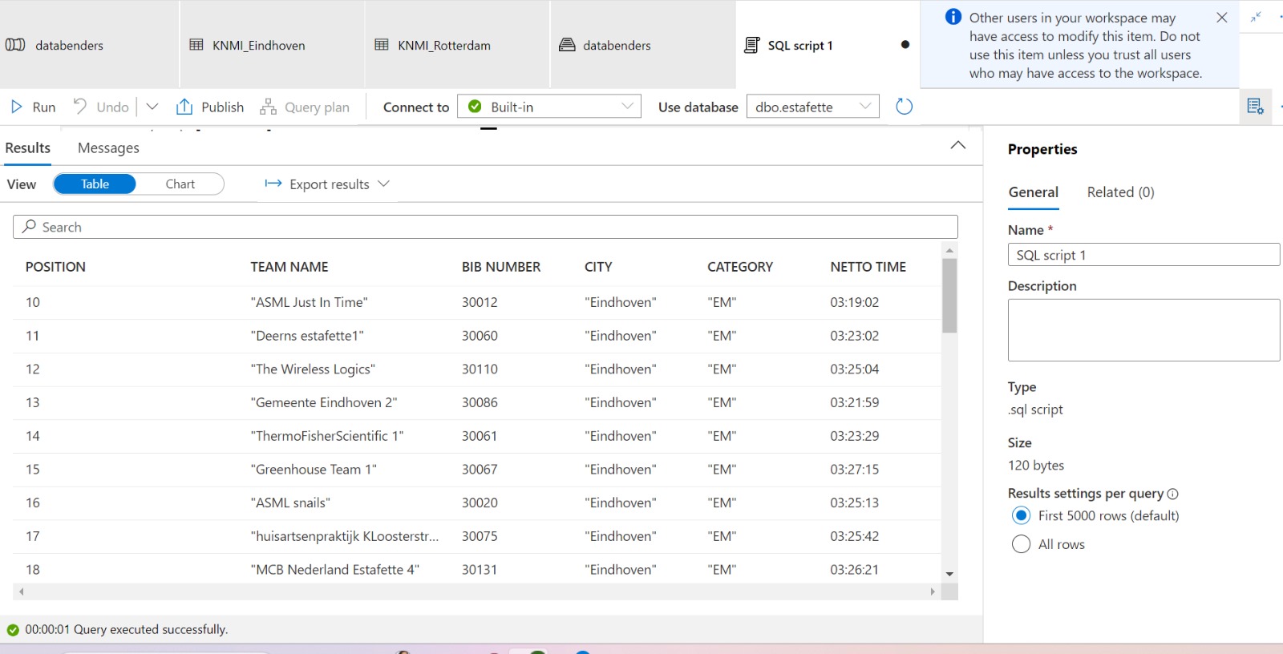Click the Name field with SQL script 1
The height and width of the screenshot is (654, 1283).
click(1143, 255)
